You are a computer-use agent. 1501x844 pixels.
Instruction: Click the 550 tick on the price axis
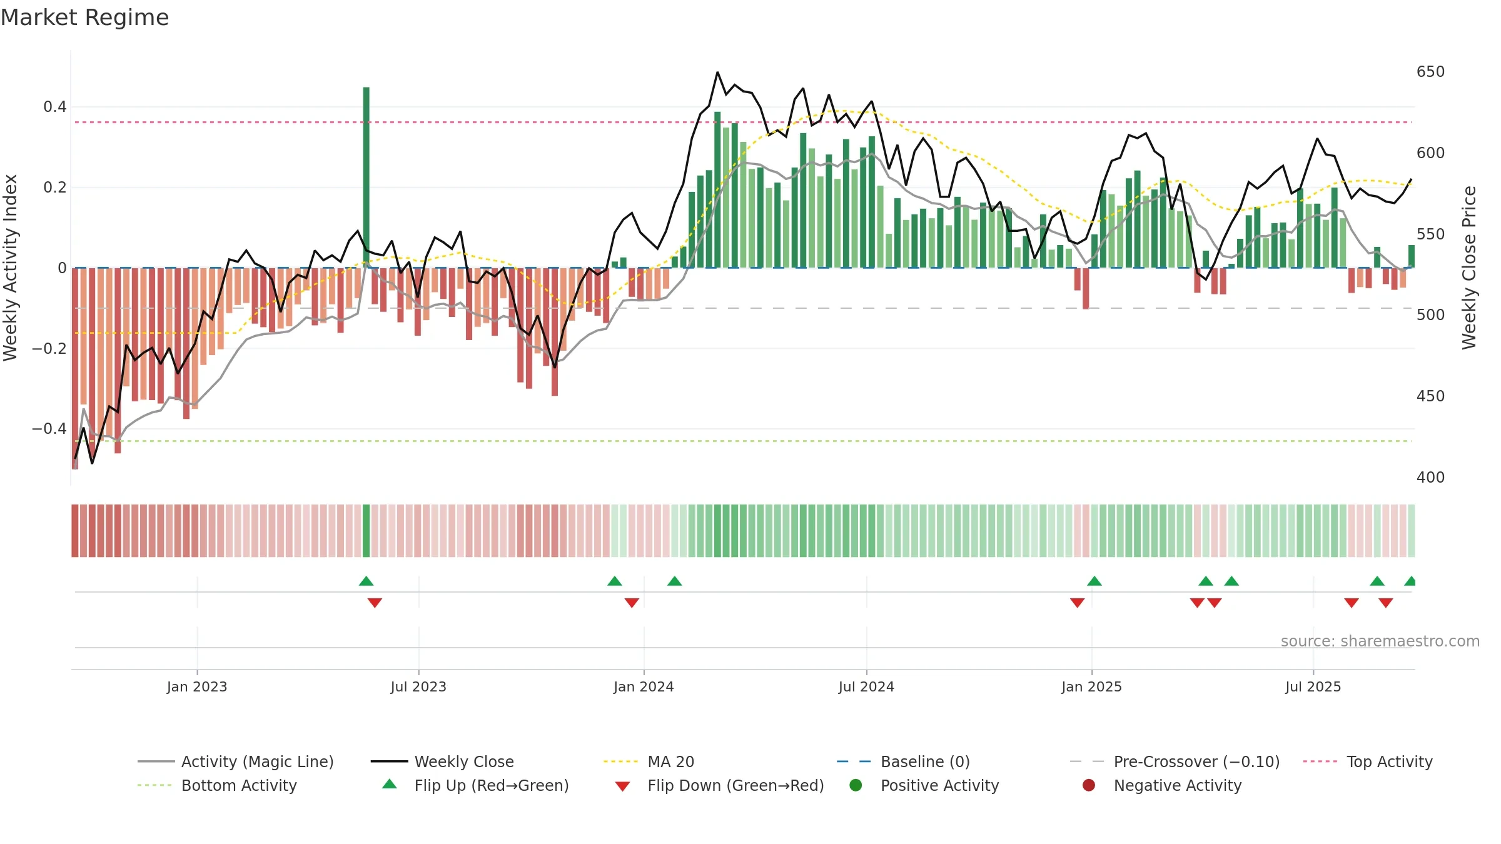(1431, 234)
